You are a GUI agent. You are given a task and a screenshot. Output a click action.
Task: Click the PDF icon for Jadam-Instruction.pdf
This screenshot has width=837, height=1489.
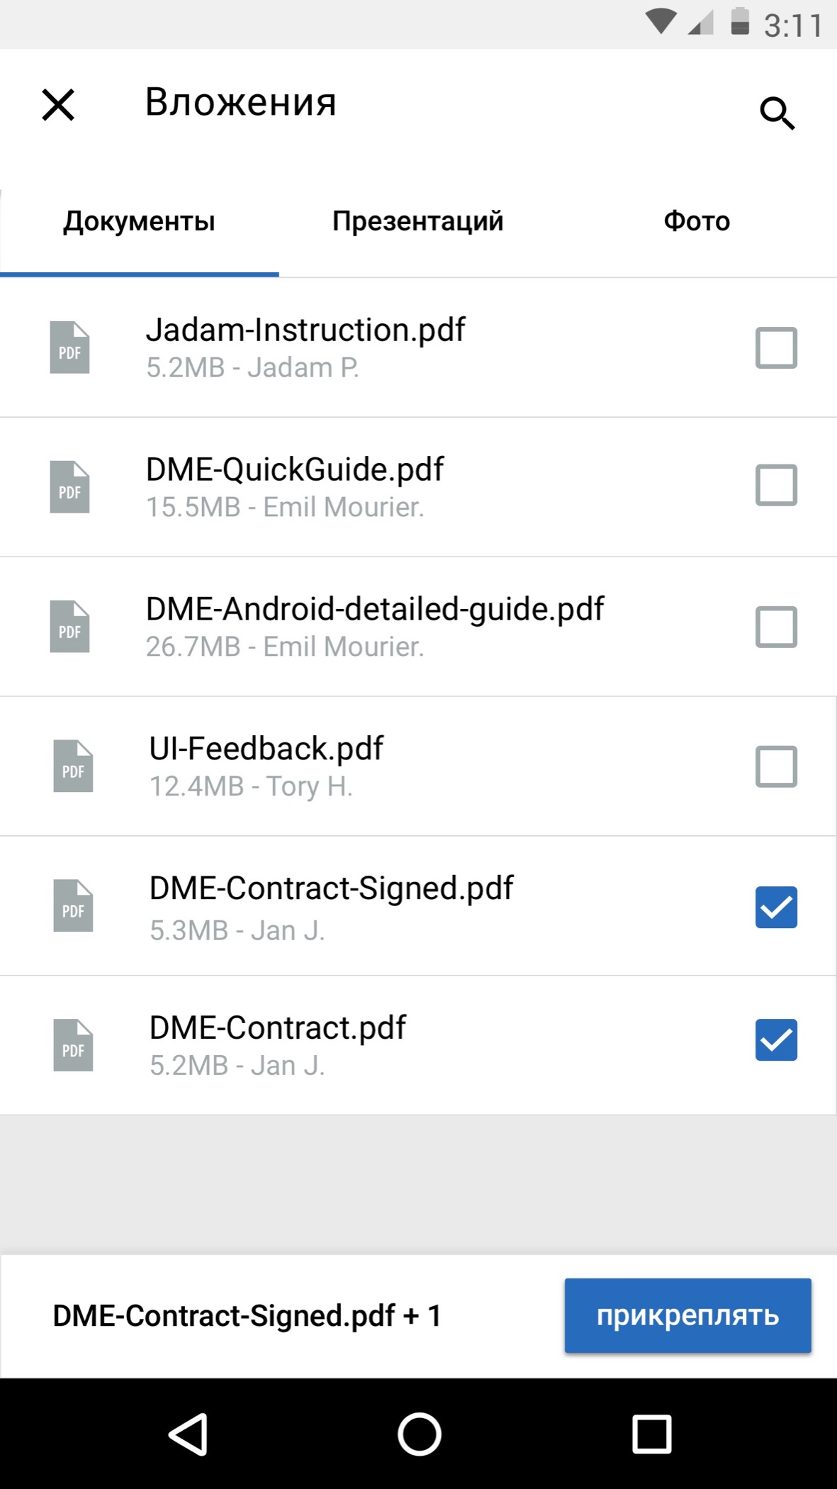[x=69, y=347]
